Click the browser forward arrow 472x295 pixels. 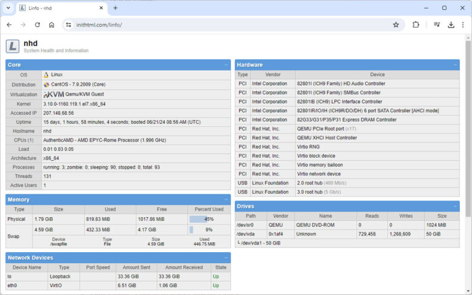(23, 25)
